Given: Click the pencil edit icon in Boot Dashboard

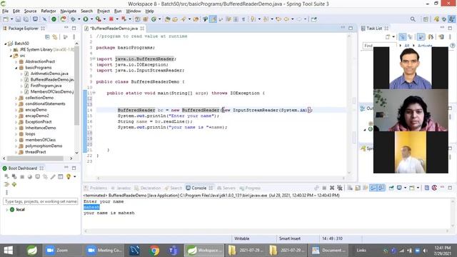Looking at the screenshot, I should 53,176.
